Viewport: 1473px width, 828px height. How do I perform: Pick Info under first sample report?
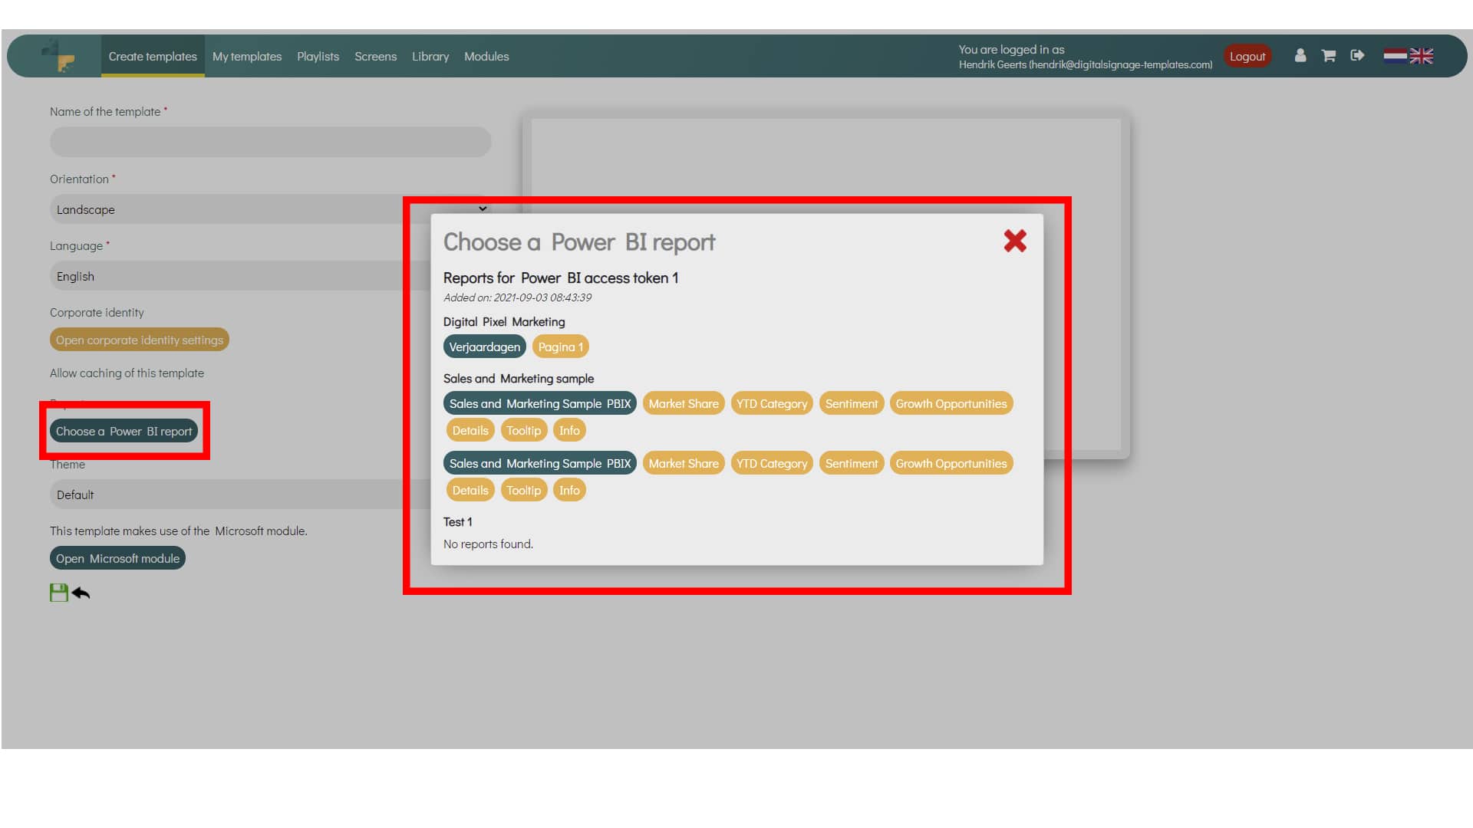tap(569, 430)
